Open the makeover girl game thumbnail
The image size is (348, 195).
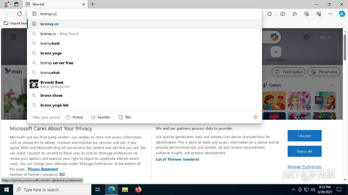click(299, 101)
